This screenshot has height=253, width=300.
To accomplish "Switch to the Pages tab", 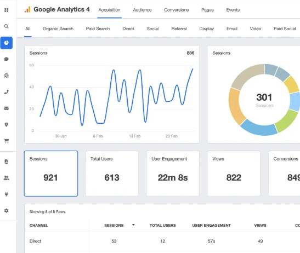I will click(207, 10).
